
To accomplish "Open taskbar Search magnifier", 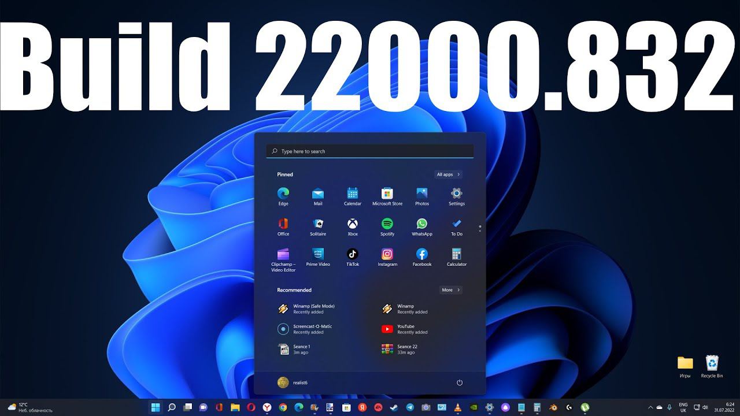I will pos(172,407).
